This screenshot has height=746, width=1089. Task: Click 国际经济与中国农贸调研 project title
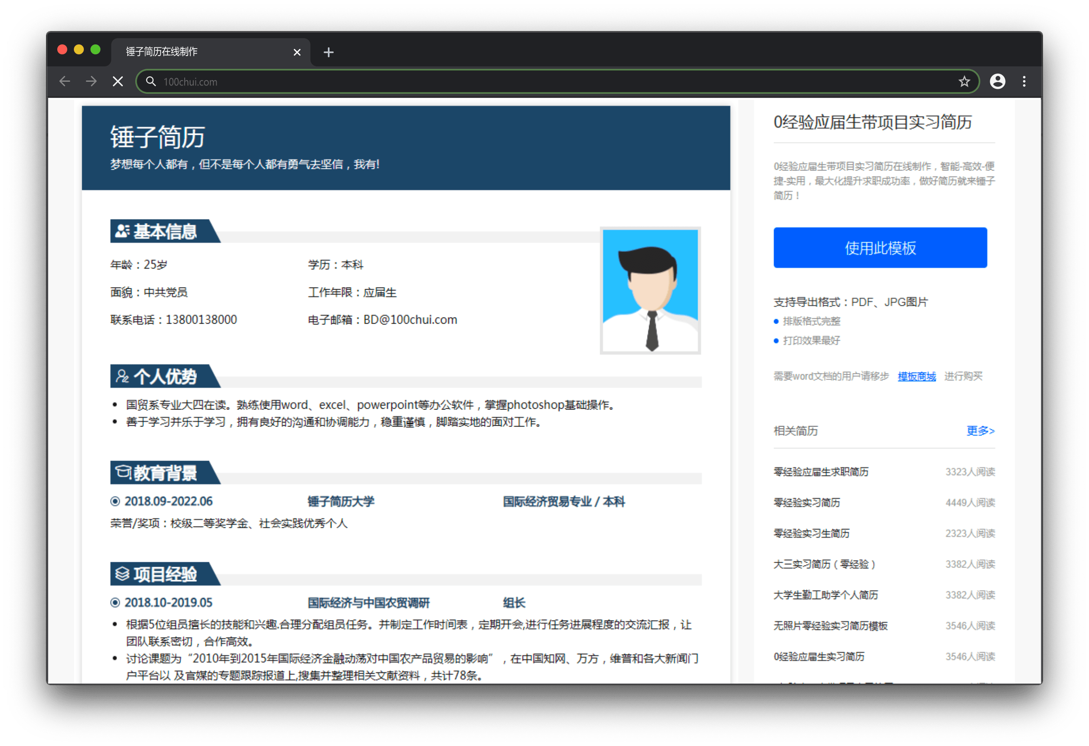coord(368,602)
